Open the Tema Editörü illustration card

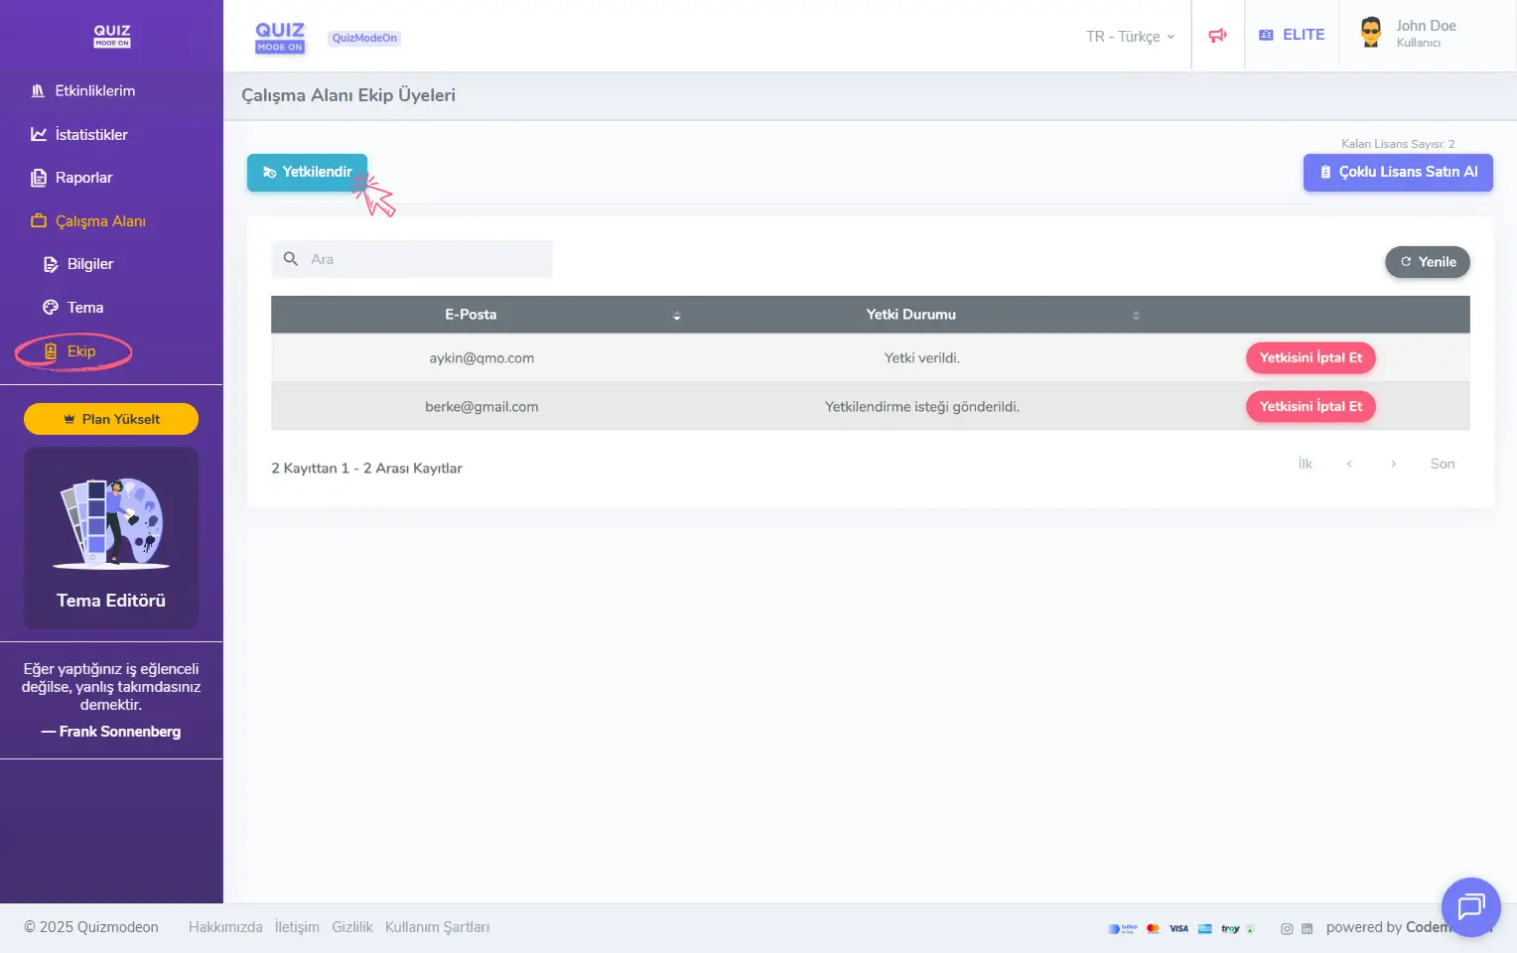coord(111,537)
